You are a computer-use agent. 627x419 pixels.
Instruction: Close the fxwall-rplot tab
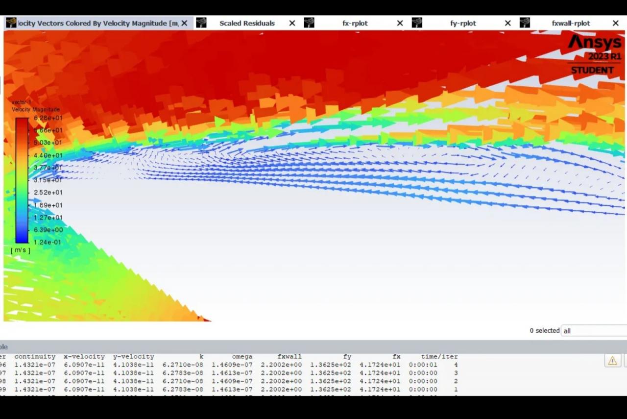pyautogui.click(x=615, y=23)
